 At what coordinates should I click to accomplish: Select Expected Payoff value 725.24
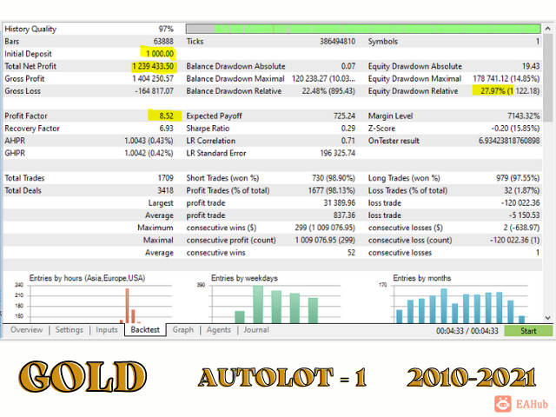[344, 116]
